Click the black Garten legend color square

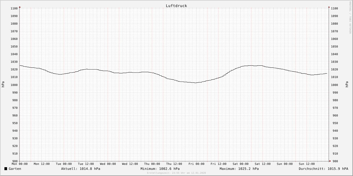pyautogui.click(x=6, y=169)
